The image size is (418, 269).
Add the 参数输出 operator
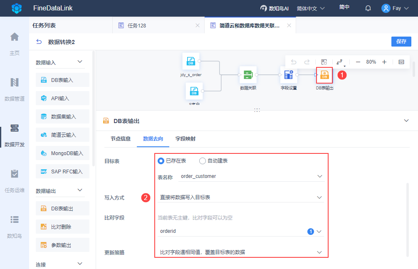[62, 245]
